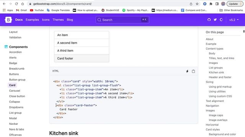
Task: Click the Kitchen sink heading
Action: [64, 133]
